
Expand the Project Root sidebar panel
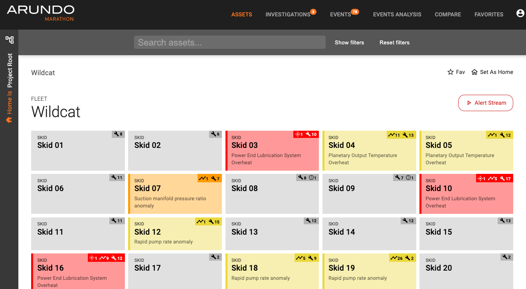point(10,71)
